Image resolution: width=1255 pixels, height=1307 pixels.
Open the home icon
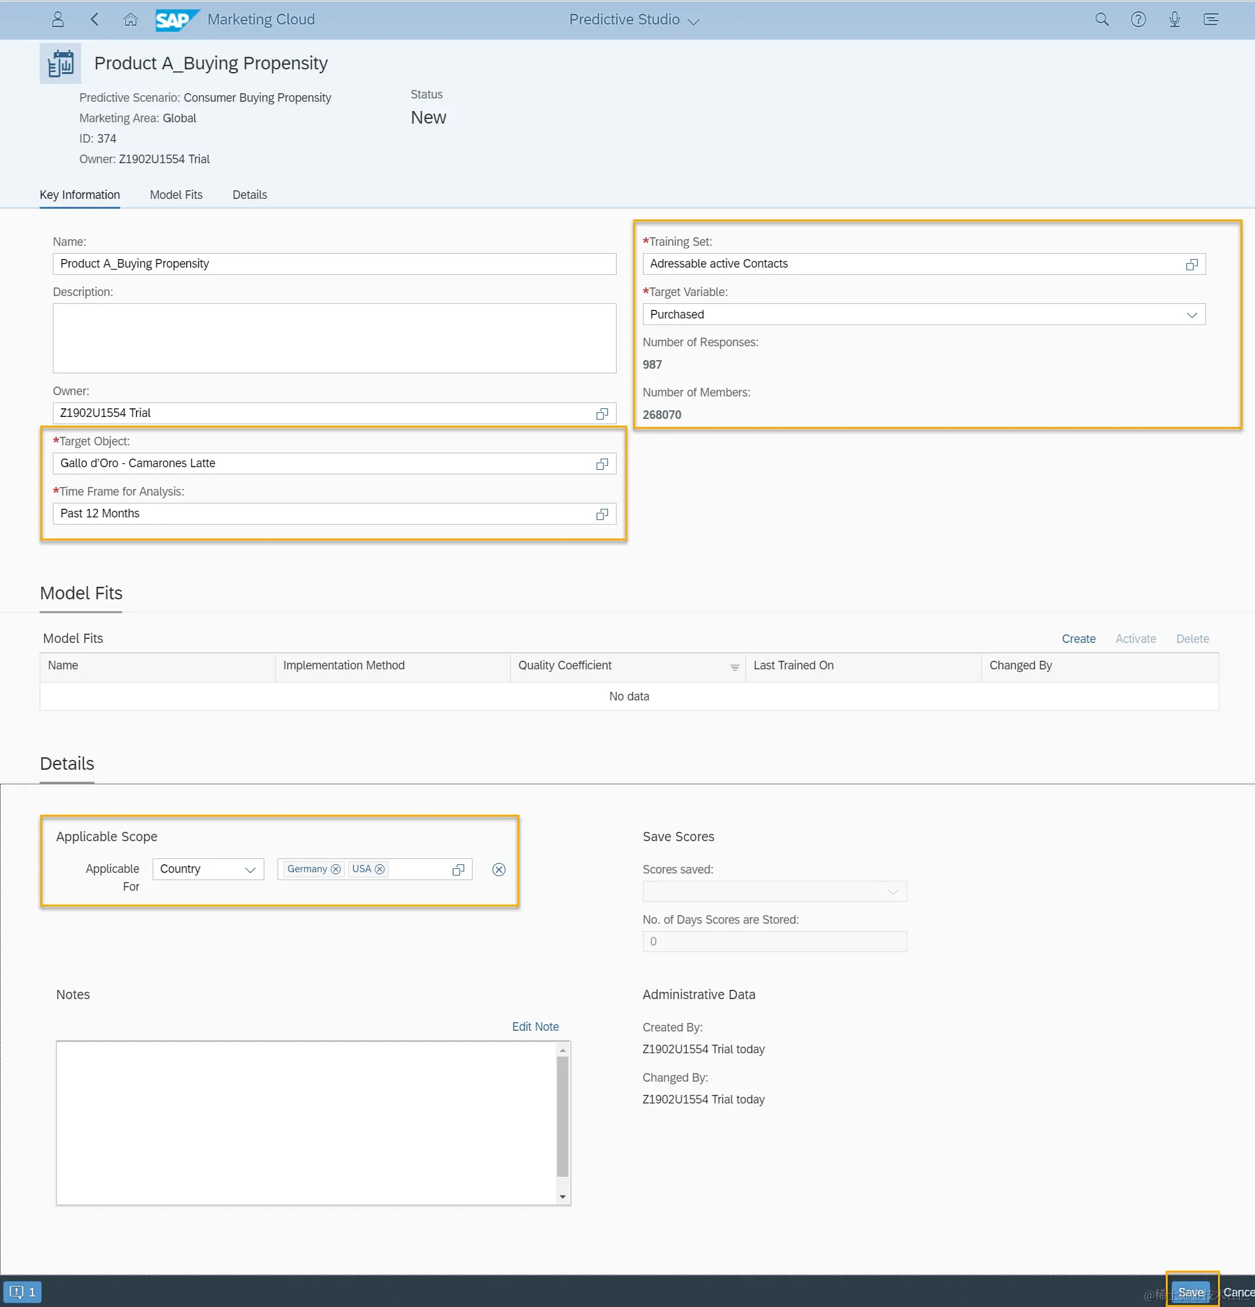[x=131, y=19]
